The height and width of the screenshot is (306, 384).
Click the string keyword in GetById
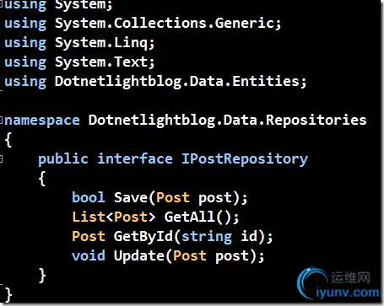tap(207, 237)
